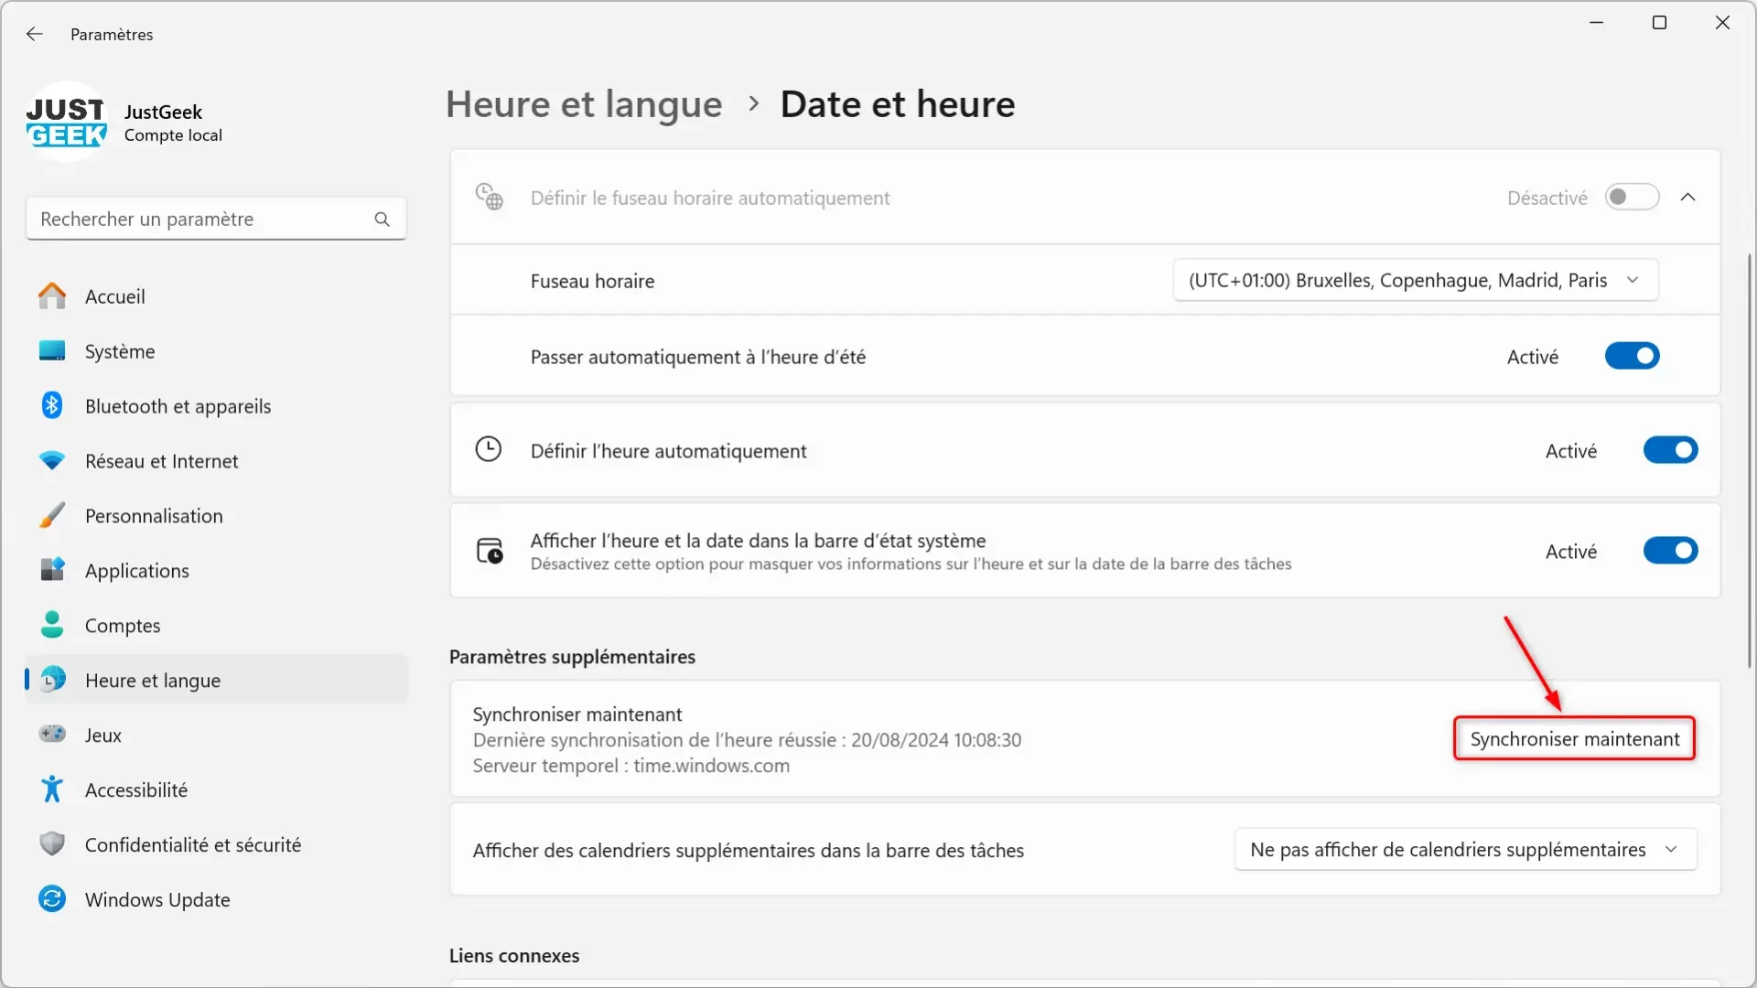Open the calendriers supplémentaires dropdown
This screenshot has width=1757, height=988.
[1466, 850]
